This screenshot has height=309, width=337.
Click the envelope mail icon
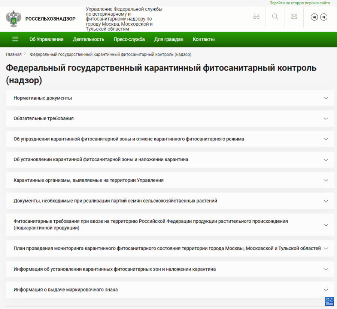click(294, 17)
